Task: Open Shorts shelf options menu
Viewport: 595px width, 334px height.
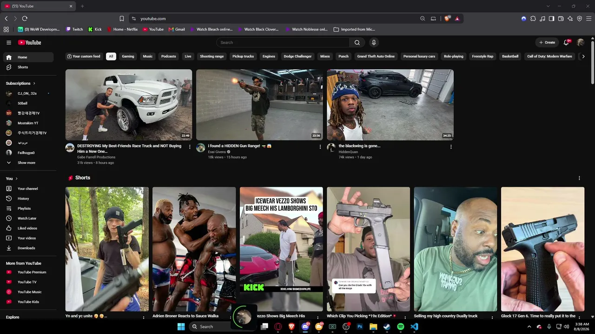Action: 579,178
